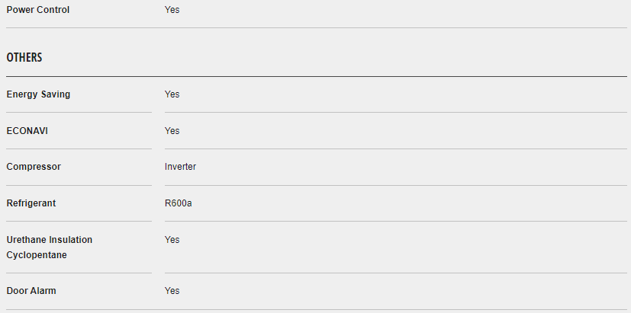Click the word Alarm in Door Alarm
The height and width of the screenshot is (313, 631).
tap(43, 291)
